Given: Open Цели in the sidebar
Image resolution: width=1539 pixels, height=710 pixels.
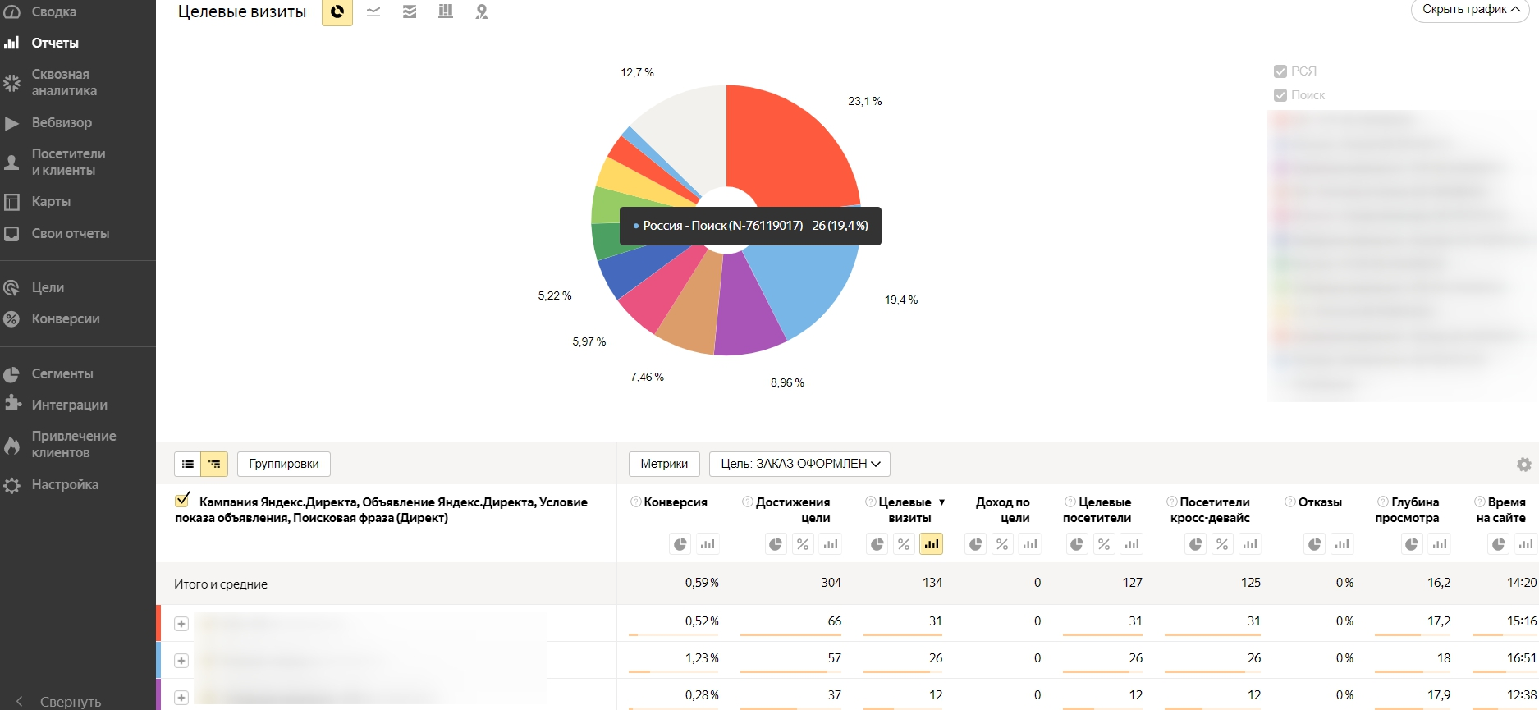Looking at the screenshot, I should [48, 287].
